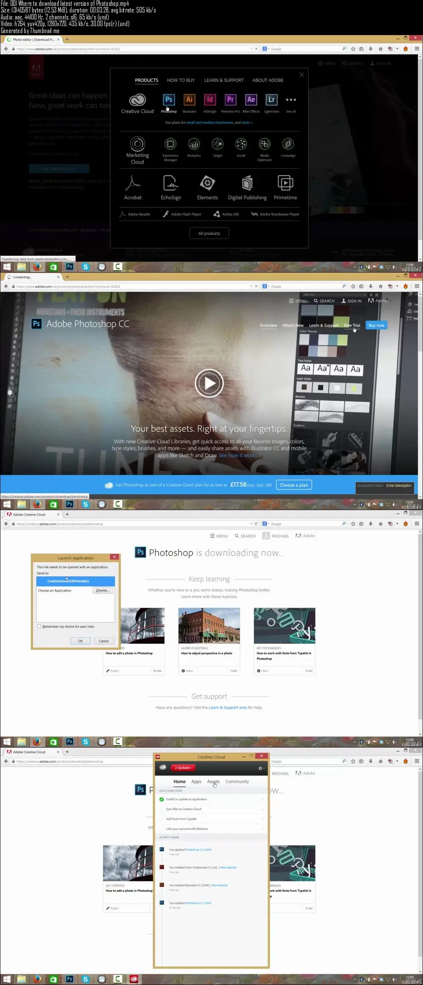
Task: Select the Photoshop Ps icon in Products menu
Action: [x=169, y=100]
